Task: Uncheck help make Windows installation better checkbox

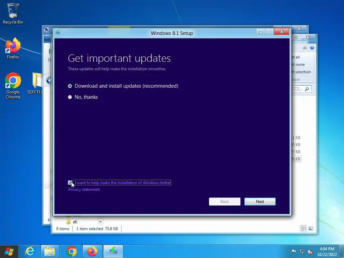Action: click(x=70, y=182)
